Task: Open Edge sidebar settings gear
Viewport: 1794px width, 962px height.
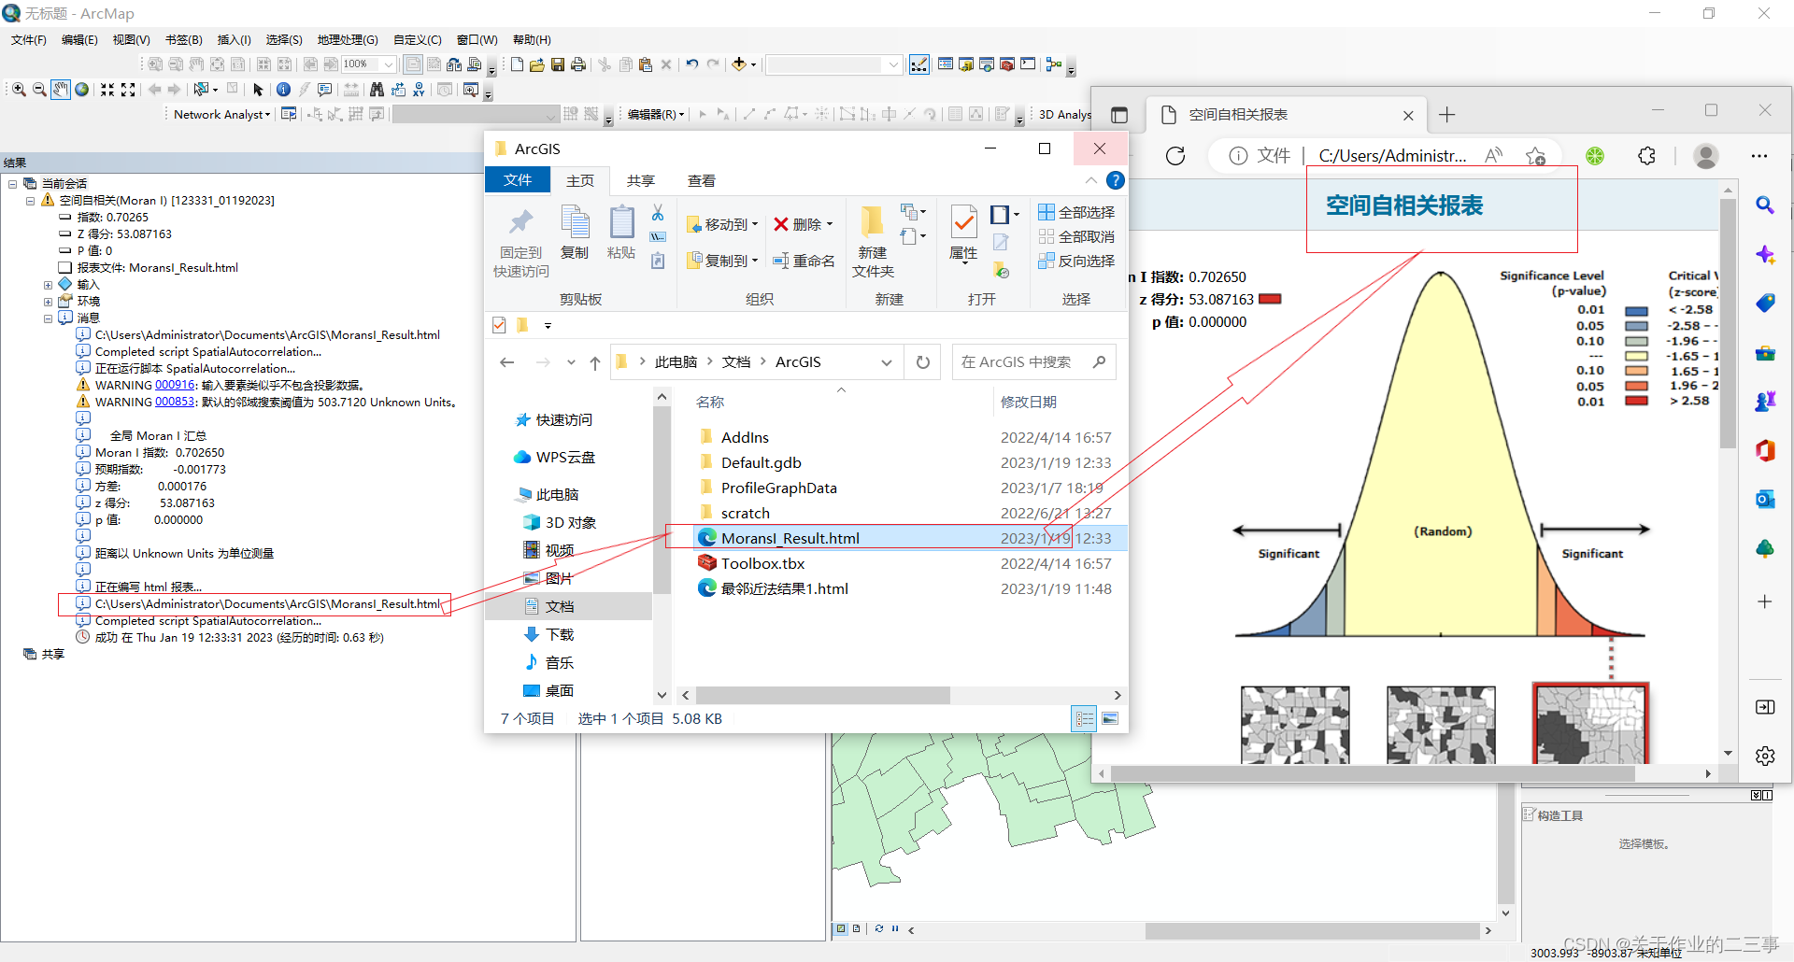Action: [x=1765, y=756]
